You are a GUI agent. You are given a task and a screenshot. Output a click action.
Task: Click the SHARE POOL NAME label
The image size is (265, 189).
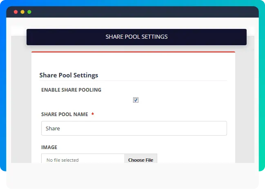click(x=65, y=114)
